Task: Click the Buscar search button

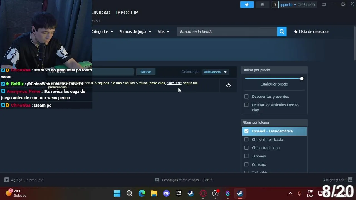Action: [146, 72]
